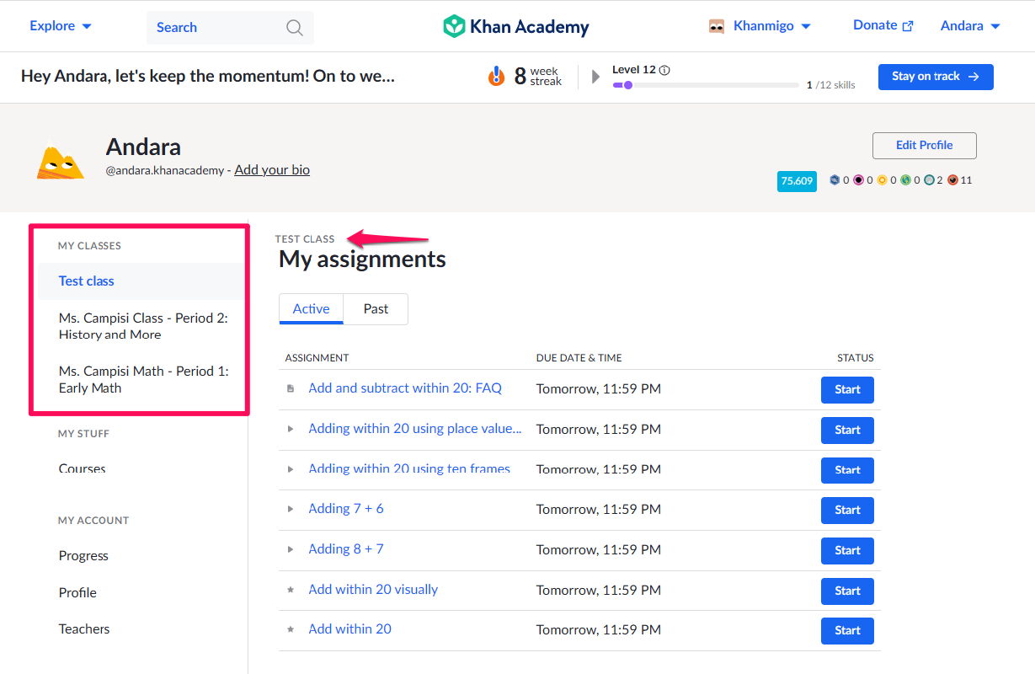Screen dimensions: 1035x674
Task: Open the Explore dropdown menu
Action: [61, 26]
